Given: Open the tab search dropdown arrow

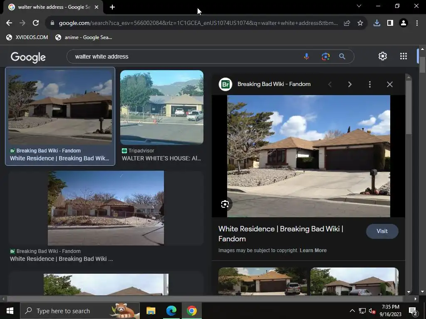Looking at the screenshot, I should 359,6.
